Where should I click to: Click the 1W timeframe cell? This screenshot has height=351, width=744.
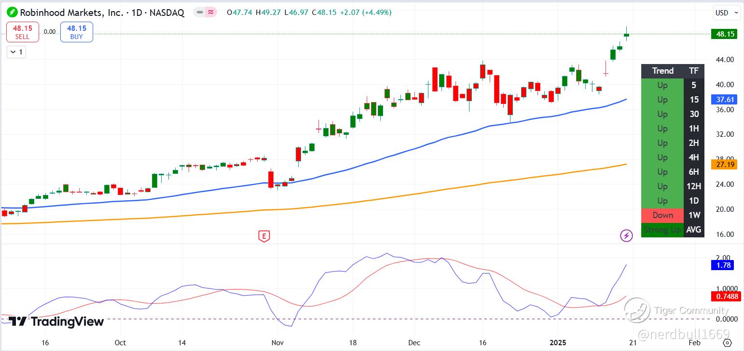[x=694, y=215]
